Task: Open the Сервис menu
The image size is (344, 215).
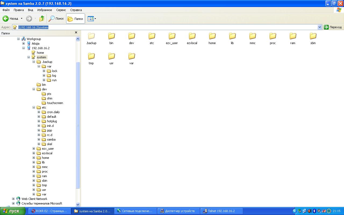Action: (61, 10)
